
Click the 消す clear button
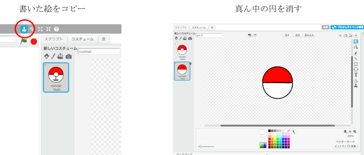click(287, 35)
